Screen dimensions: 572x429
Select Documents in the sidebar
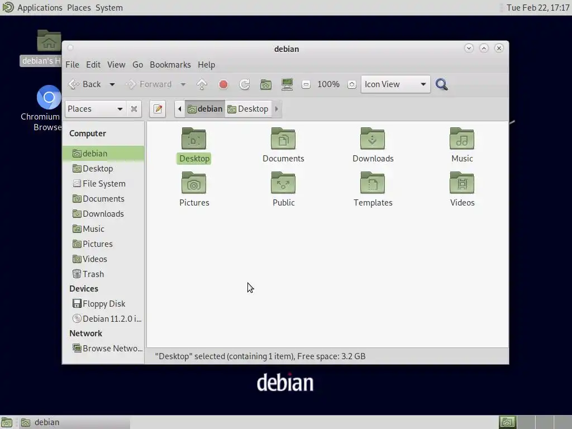[x=103, y=198]
